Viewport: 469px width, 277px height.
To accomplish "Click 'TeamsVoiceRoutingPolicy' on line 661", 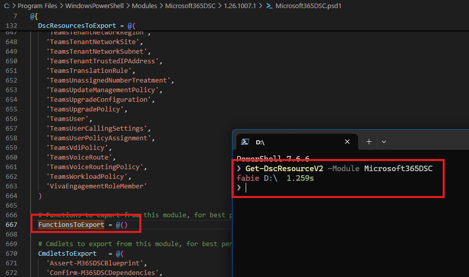I will [x=95, y=167].
